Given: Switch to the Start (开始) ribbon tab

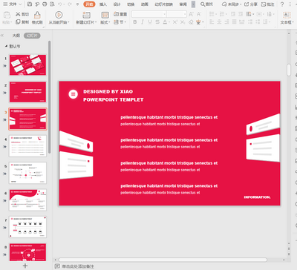Looking at the screenshot, I should (x=89, y=4).
